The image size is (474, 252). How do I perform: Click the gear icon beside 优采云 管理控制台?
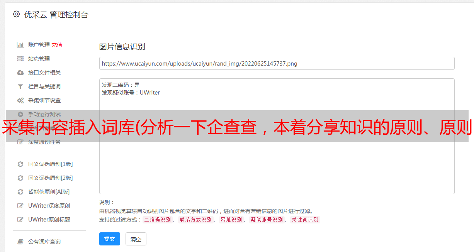(16, 14)
